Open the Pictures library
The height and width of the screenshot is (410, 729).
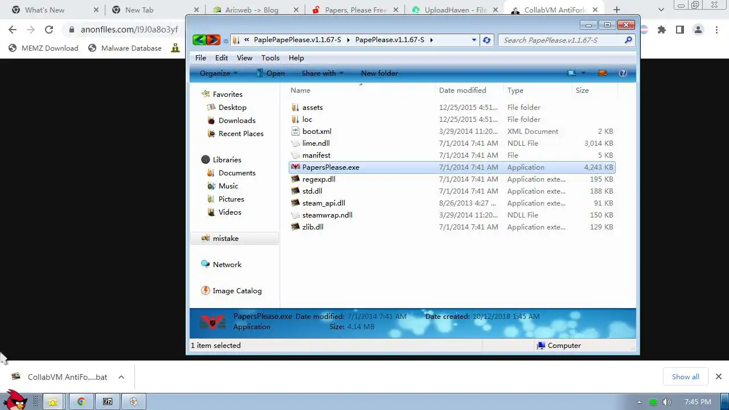click(x=231, y=199)
